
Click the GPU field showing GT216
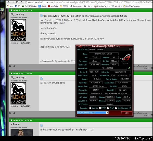(94, 57)
